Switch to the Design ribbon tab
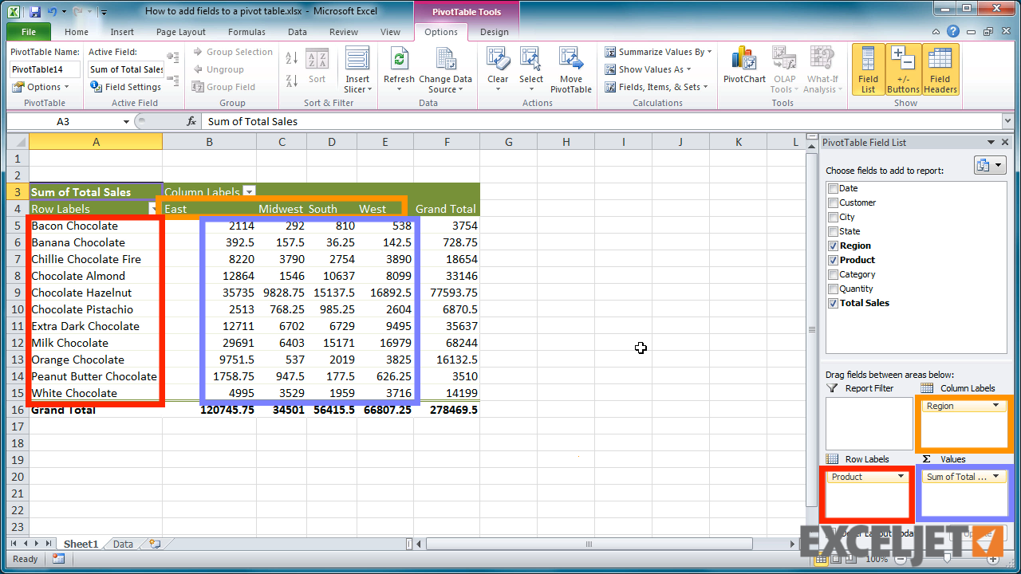 click(493, 33)
